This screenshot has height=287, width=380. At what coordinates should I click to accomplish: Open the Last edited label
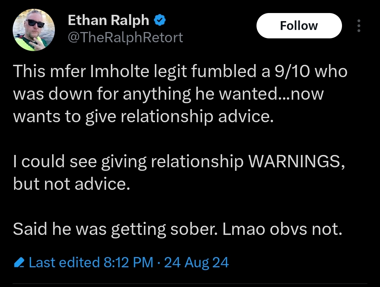[x=64, y=262]
